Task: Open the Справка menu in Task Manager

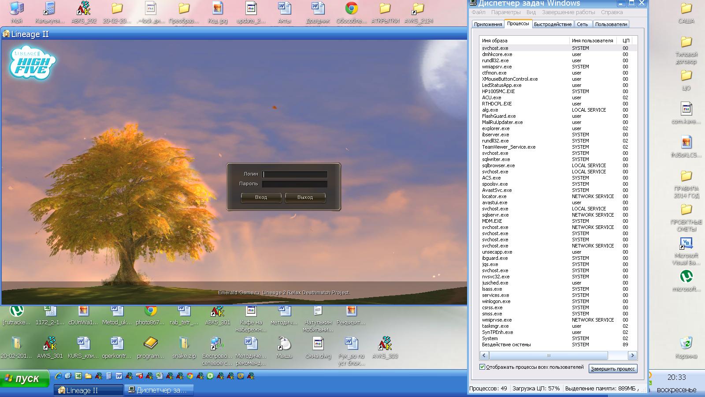Action: [612, 12]
